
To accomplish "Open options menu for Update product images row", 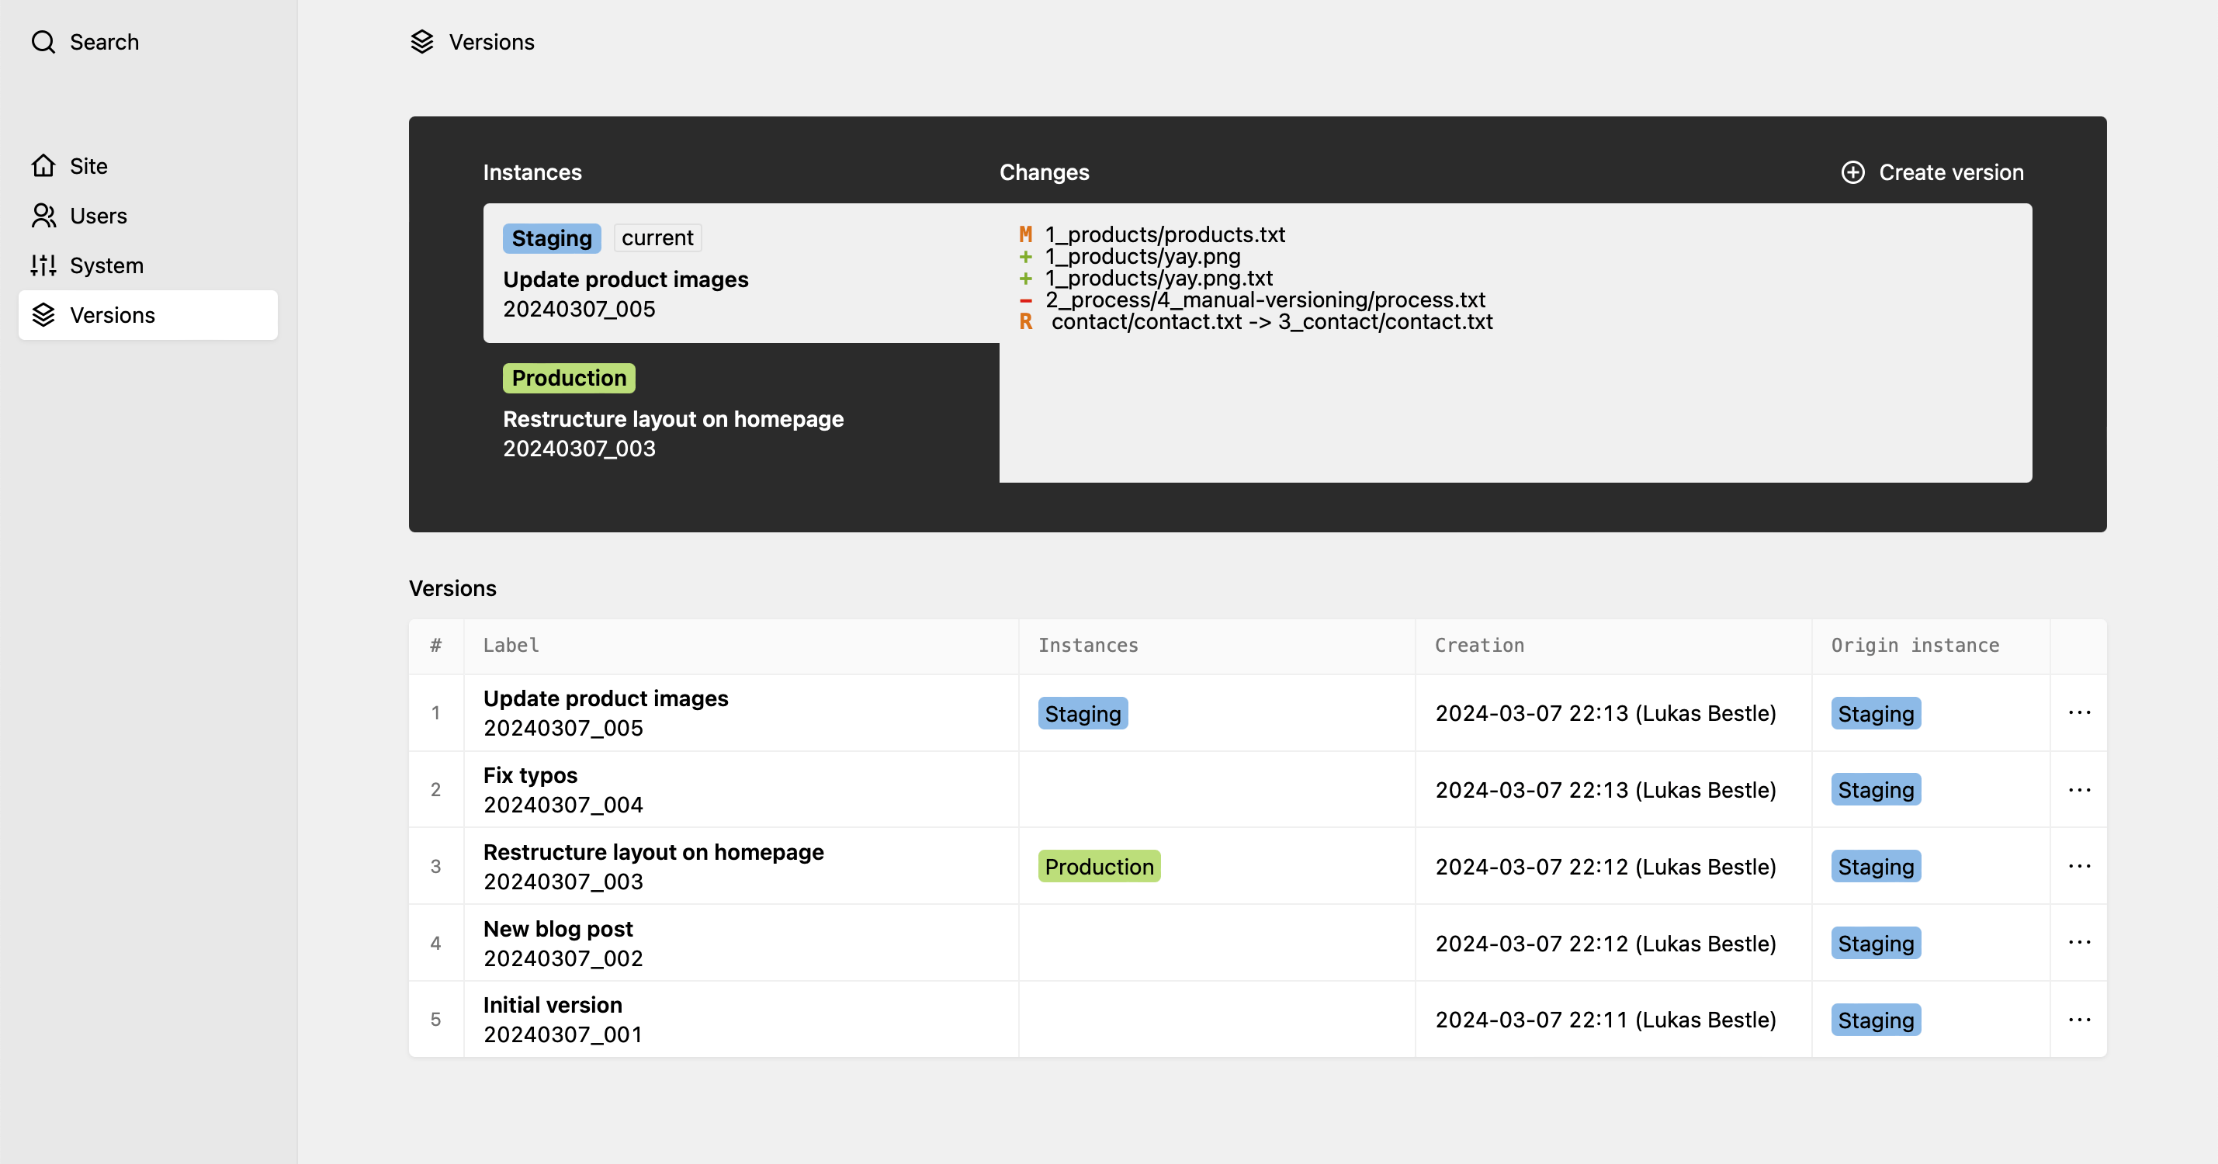I will [x=2078, y=713].
